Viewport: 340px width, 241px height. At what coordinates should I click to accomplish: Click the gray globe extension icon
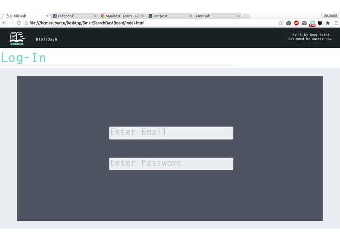click(x=289, y=23)
